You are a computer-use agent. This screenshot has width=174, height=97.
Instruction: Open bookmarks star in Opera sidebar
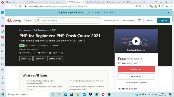(2, 18)
